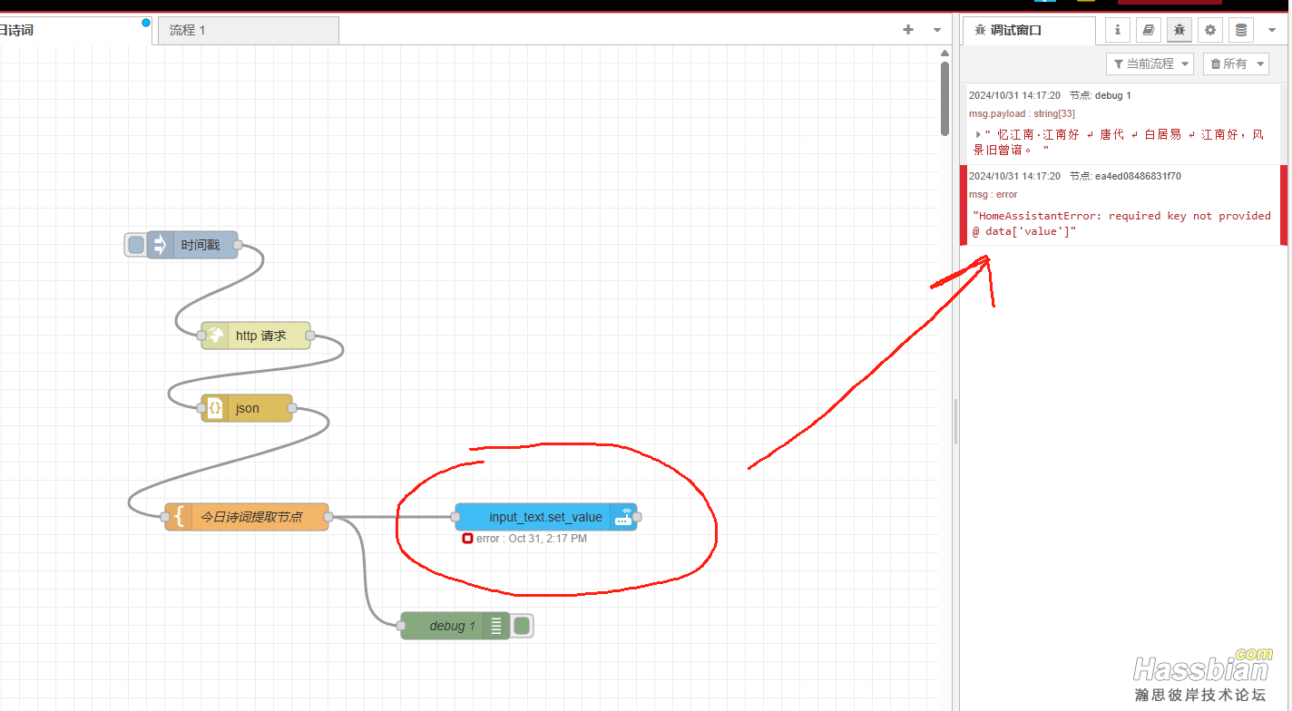Click the canvas vertical scrollbar thumb
The height and width of the screenshot is (711, 1292).
[x=945, y=98]
